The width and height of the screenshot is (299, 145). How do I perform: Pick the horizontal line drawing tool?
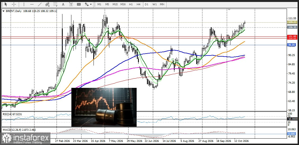click(32, 4)
